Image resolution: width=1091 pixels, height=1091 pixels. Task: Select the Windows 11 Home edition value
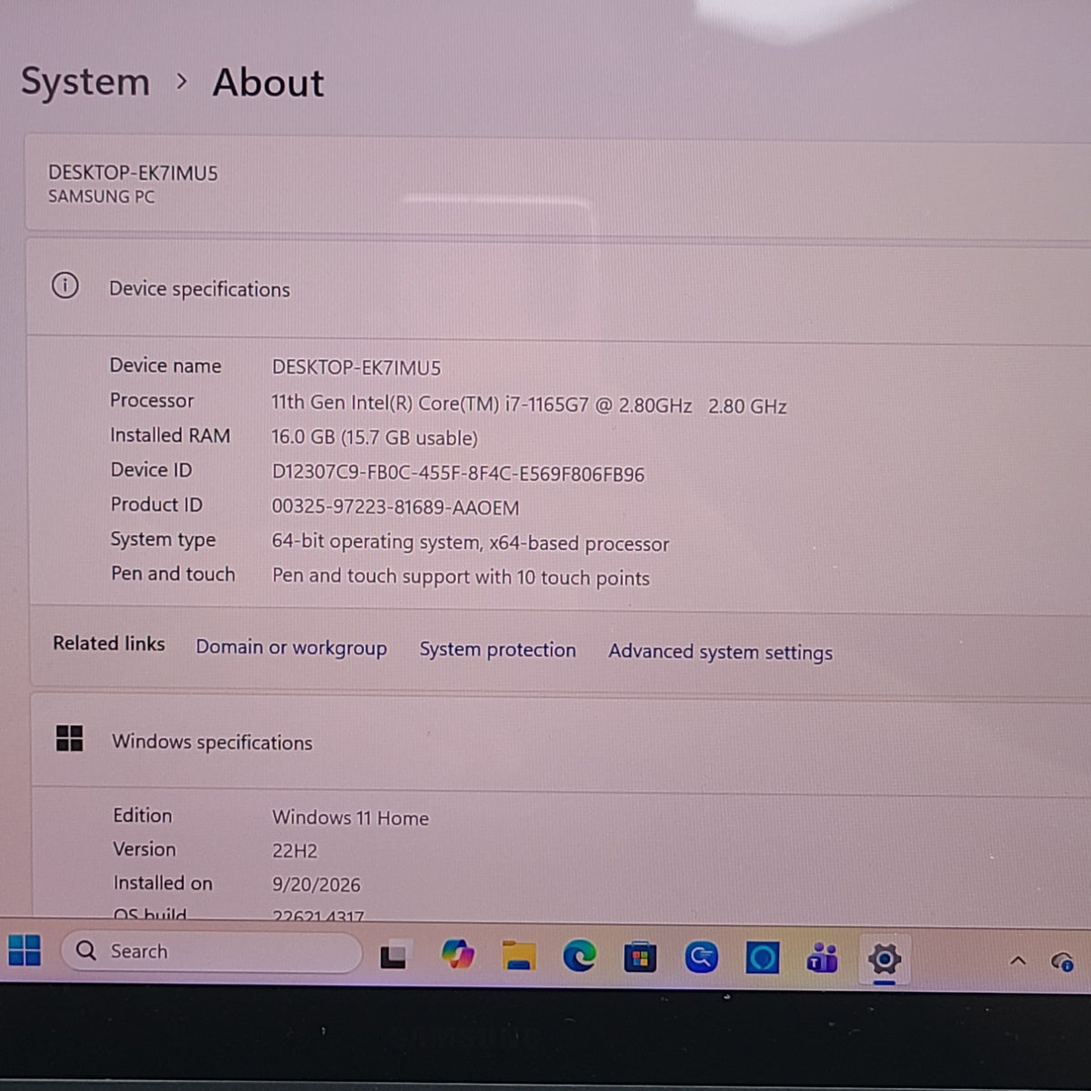350,817
